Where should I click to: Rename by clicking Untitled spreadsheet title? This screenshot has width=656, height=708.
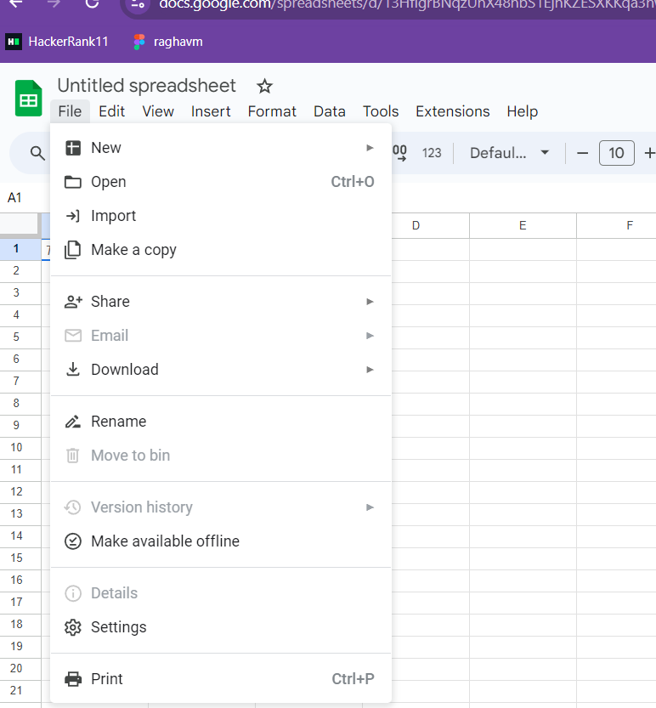click(x=147, y=85)
